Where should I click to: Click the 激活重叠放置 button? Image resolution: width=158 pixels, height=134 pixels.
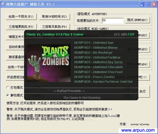tap(15, 57)
